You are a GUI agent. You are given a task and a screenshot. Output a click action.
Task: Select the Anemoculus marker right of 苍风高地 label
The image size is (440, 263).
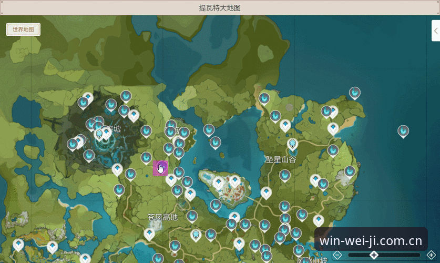pos(192,217)
